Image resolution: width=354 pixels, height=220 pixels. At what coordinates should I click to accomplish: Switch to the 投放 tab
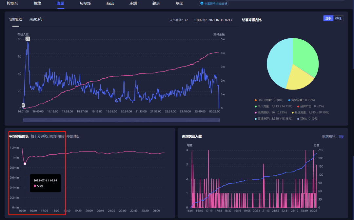[x=37, y=3]
